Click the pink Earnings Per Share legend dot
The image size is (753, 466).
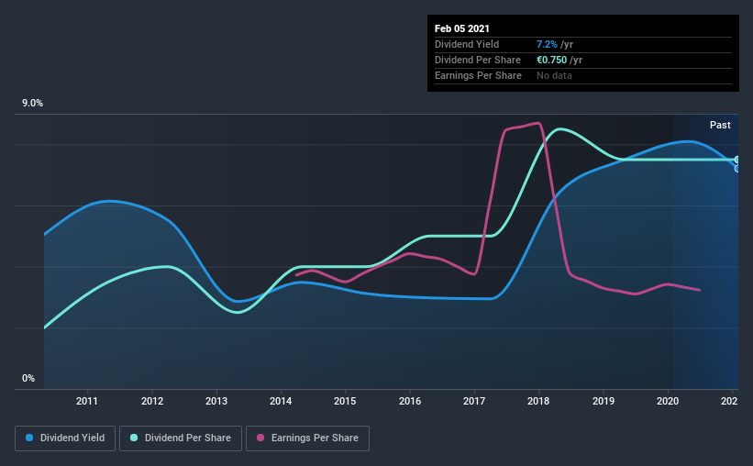260,438
